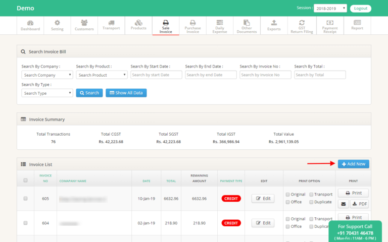Viewport: 388px width, 242px height.
Task: Tick the Original checkbox for invoice 605
Action: click(287, 195)
